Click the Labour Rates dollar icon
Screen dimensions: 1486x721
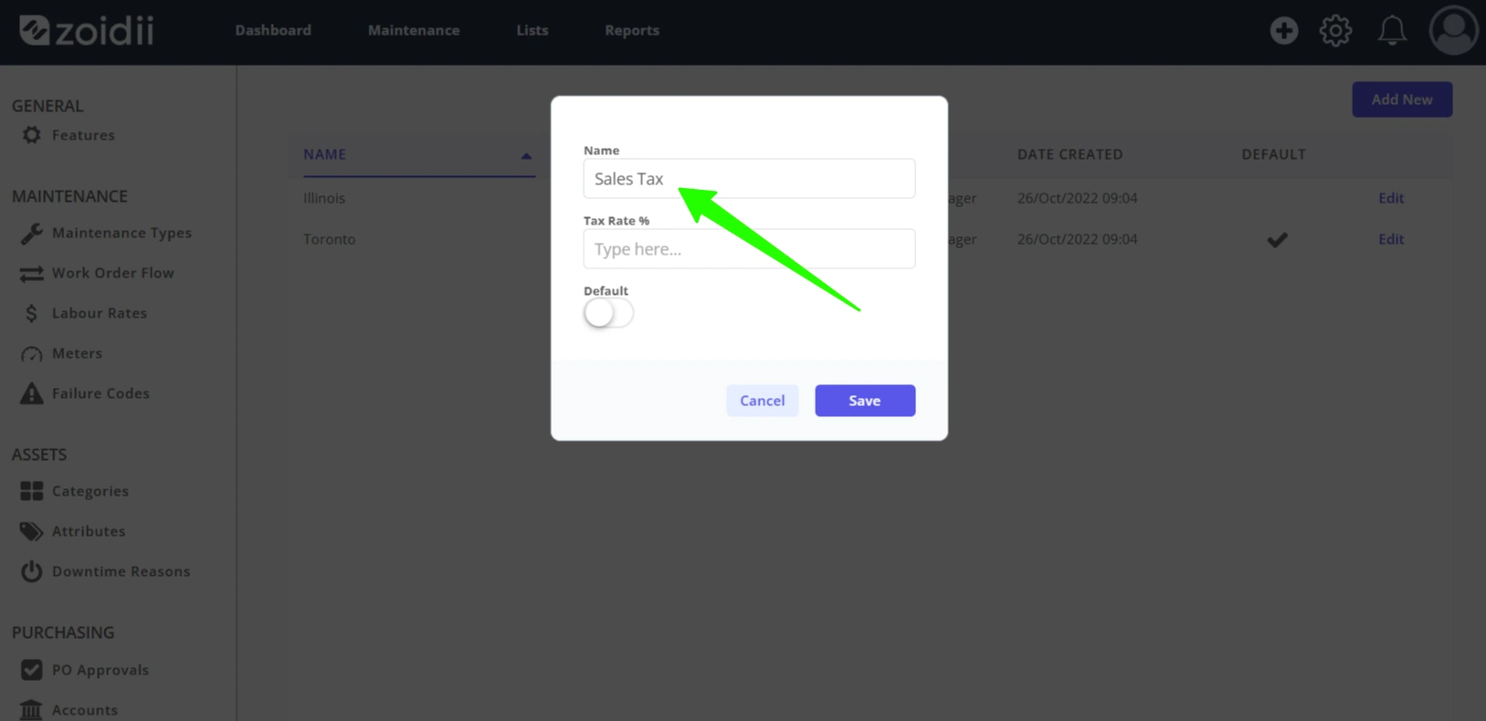pos(31,313)
